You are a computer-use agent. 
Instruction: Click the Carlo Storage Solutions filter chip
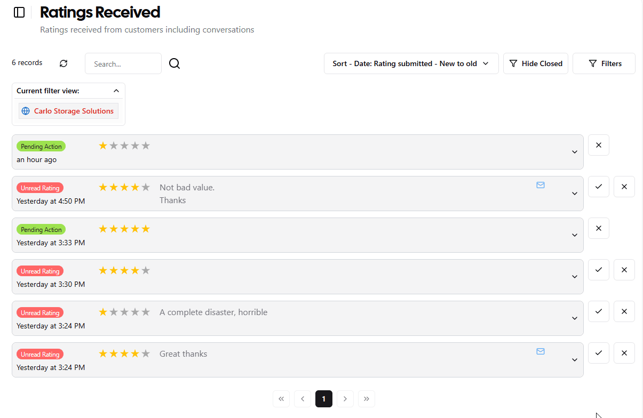[68, 111]
